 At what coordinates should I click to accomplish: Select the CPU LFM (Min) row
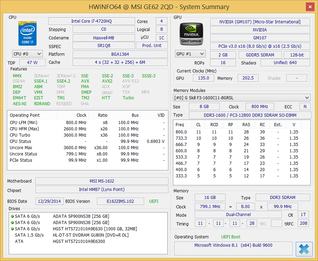(88, 122)
